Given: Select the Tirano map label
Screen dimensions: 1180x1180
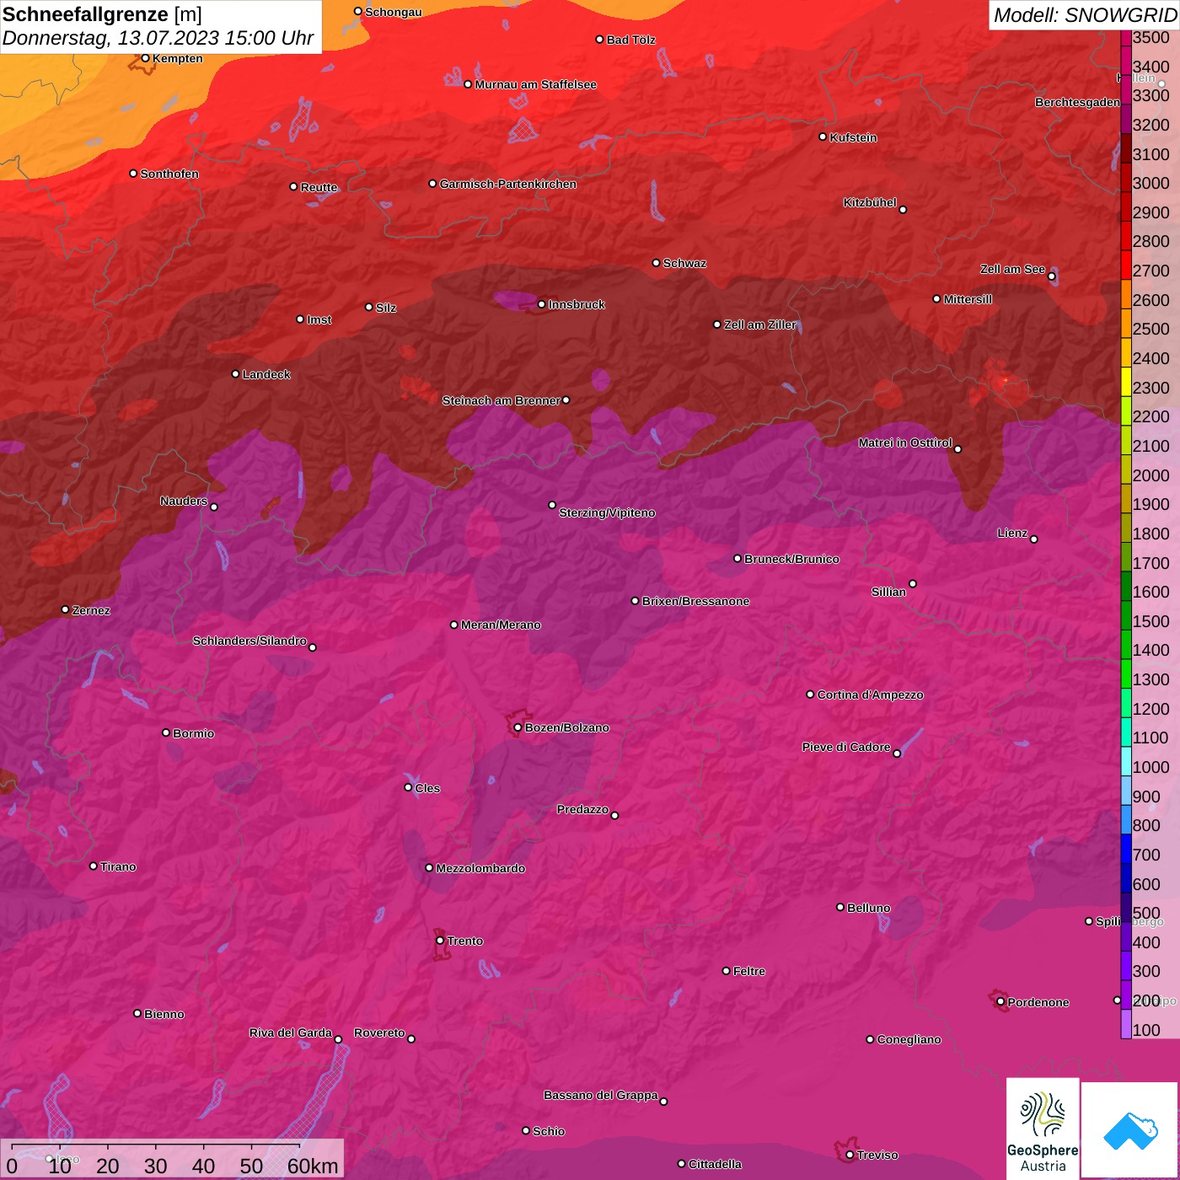Looking at the screenshot, I should tap(118, 866).
